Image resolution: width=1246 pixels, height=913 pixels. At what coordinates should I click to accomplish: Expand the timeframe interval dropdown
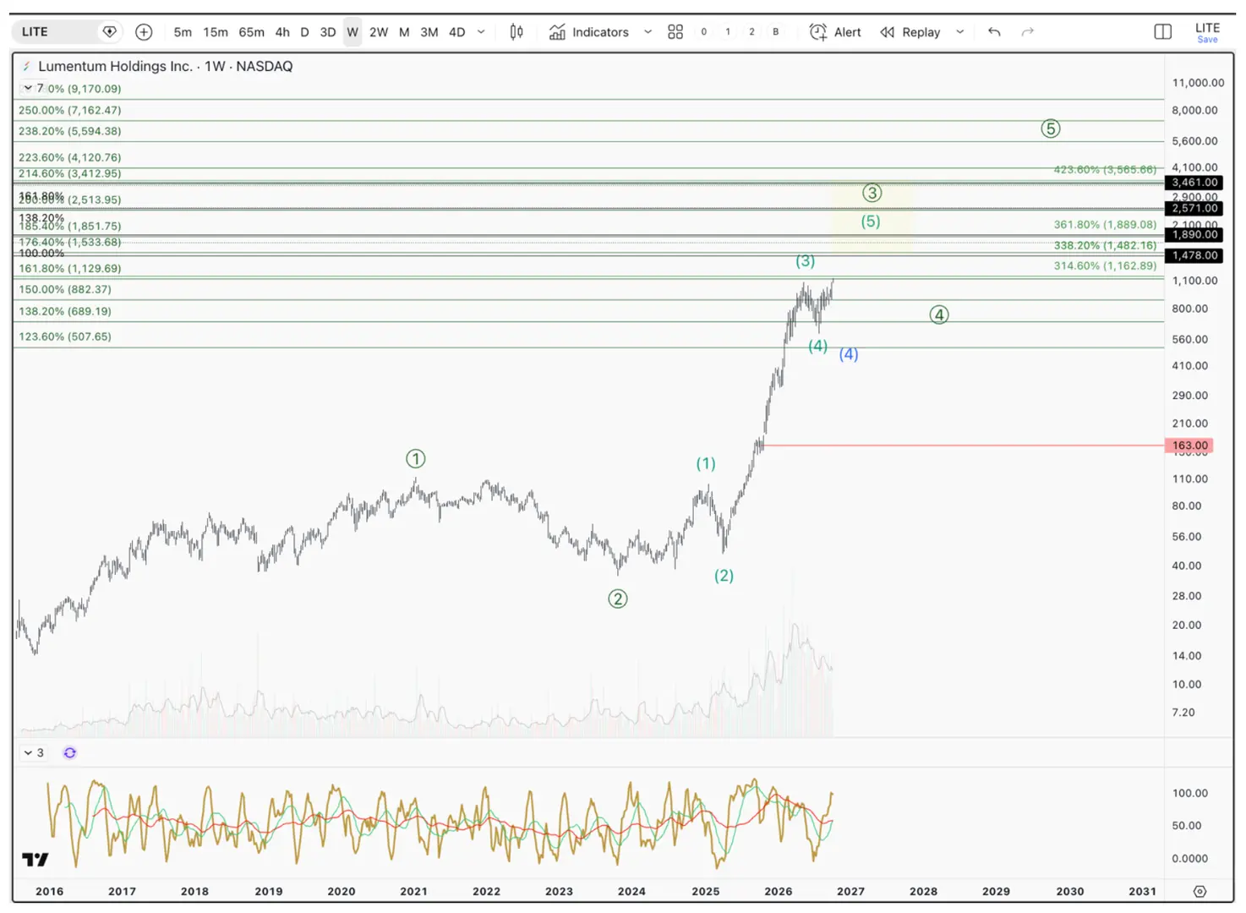tap(481, 32)
